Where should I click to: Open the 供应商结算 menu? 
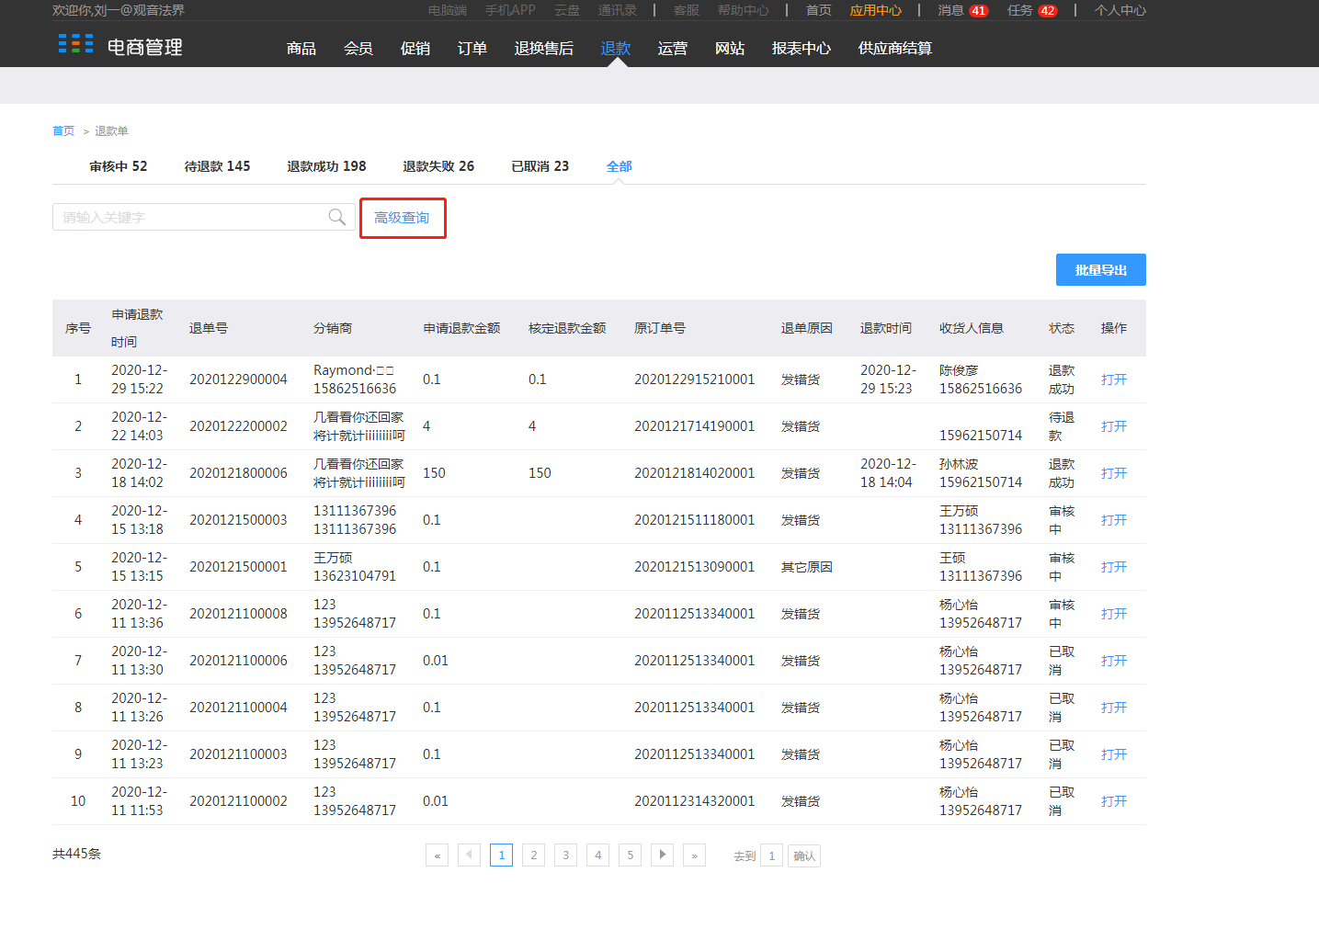click(x=895, y=48)
